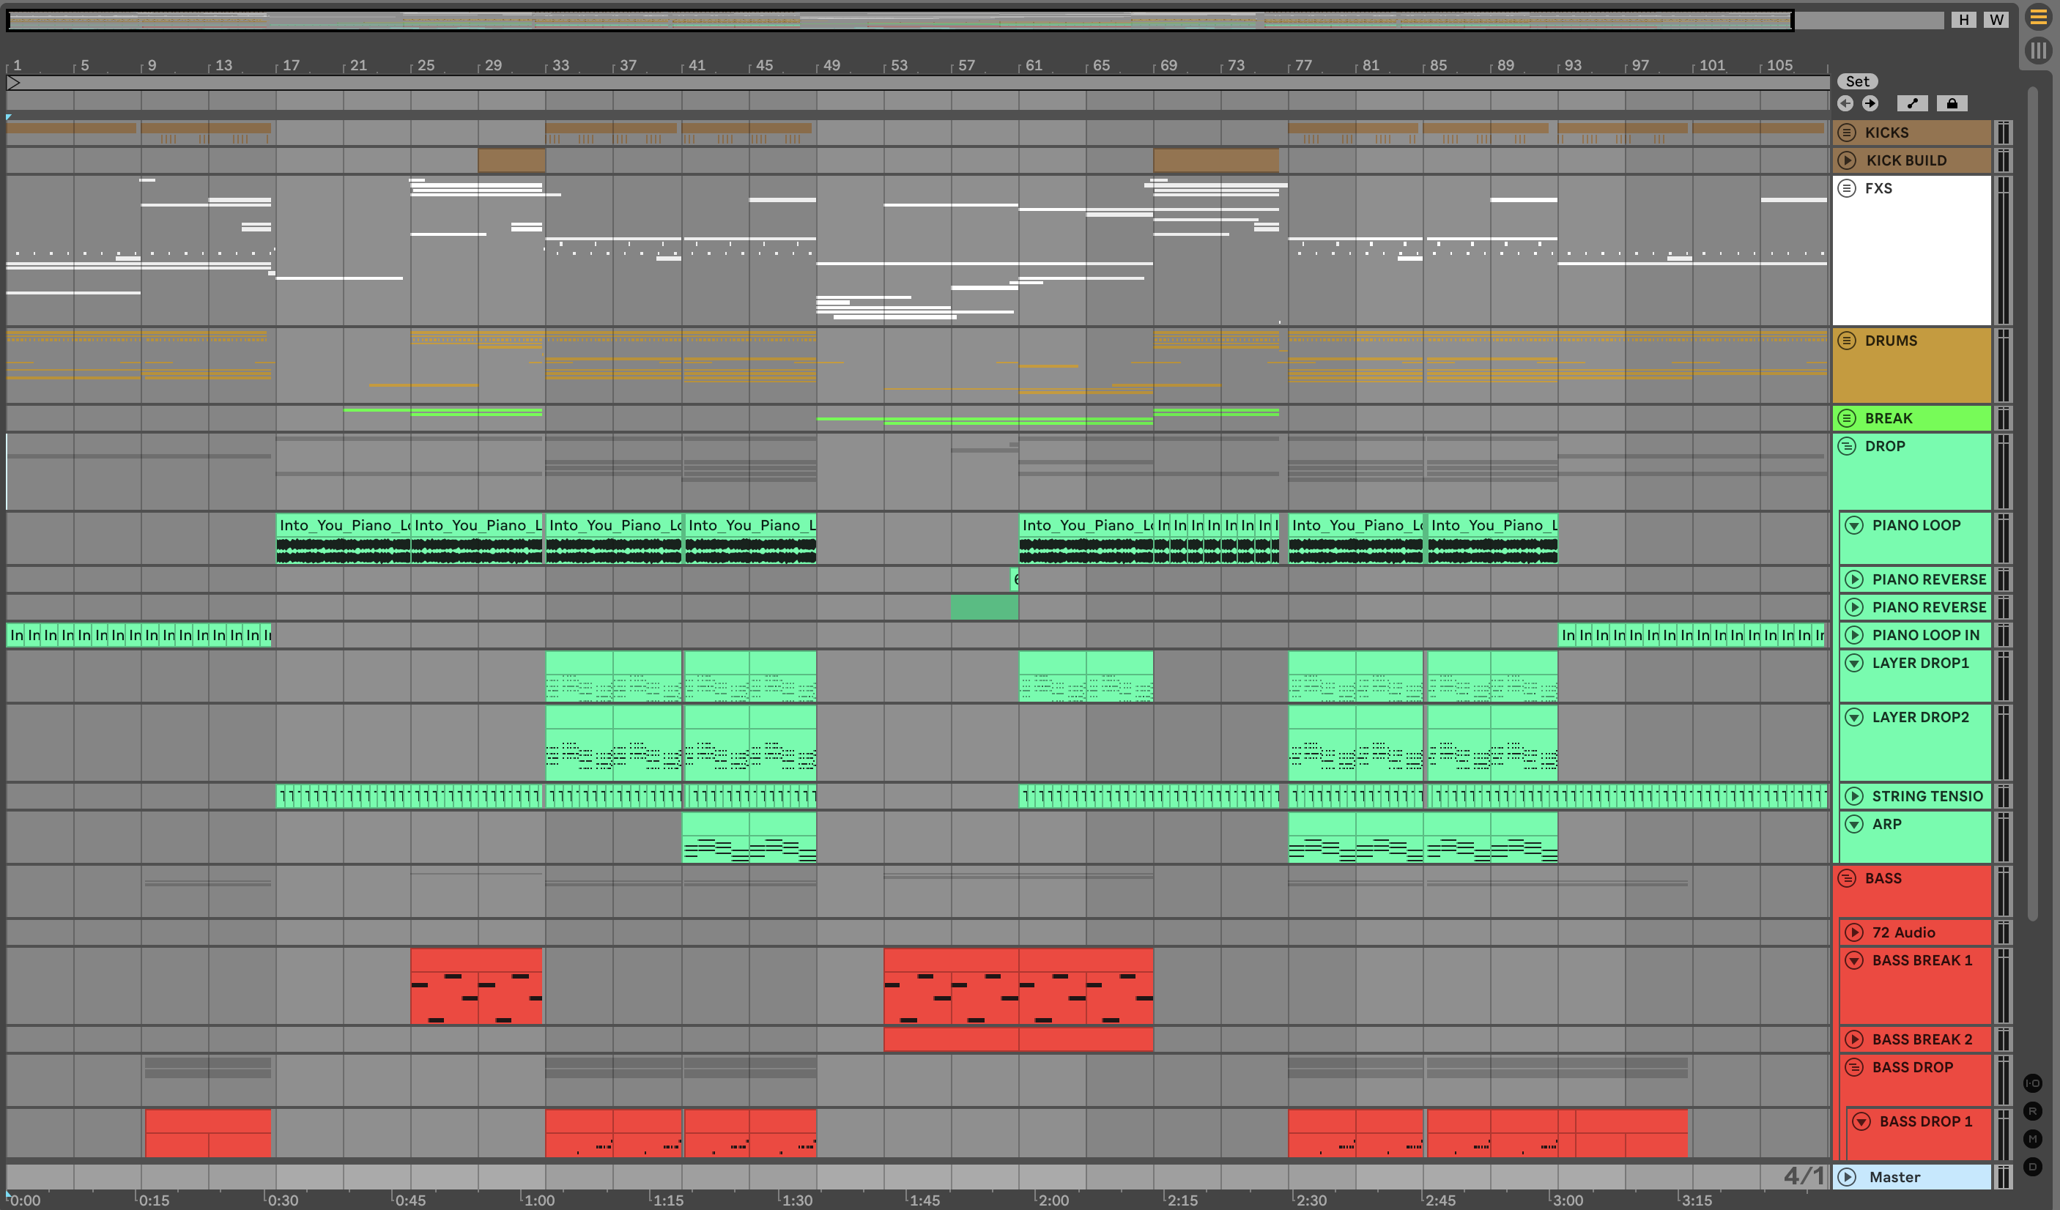Toggle the I-O section visibility button
Viewport: 2060px width, 1210px height.
coord(2032,1083)
